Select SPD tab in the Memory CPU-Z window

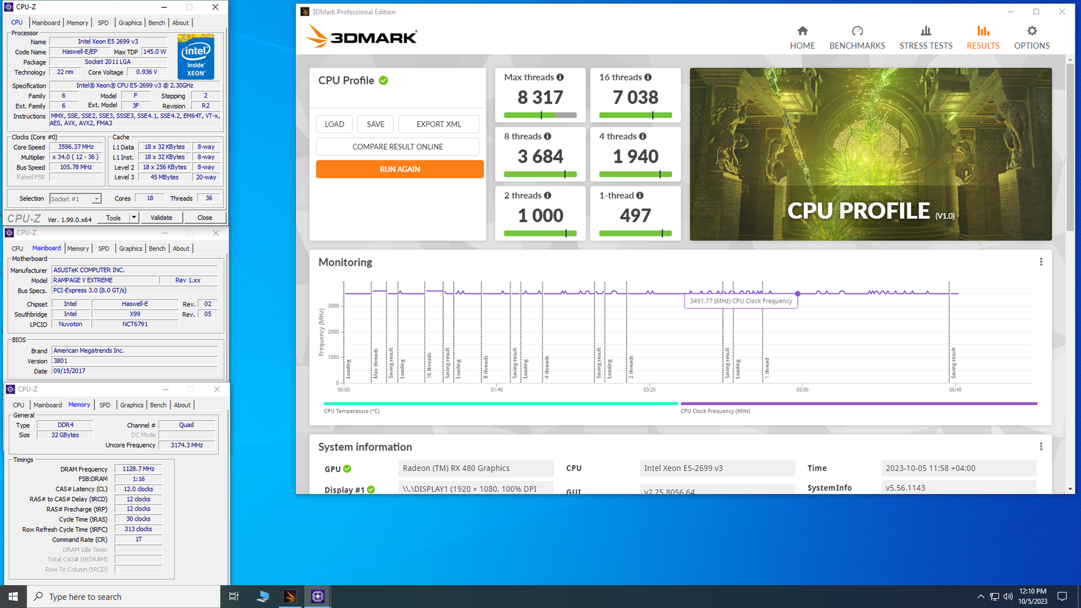105,405
